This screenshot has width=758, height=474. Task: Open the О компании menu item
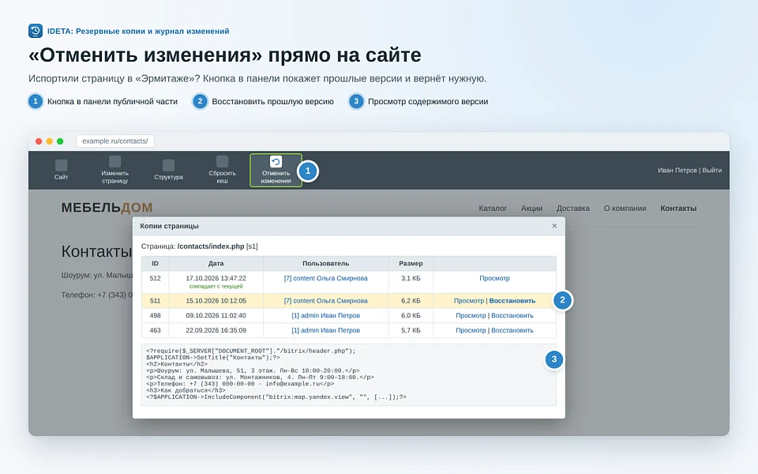point(625,208)
